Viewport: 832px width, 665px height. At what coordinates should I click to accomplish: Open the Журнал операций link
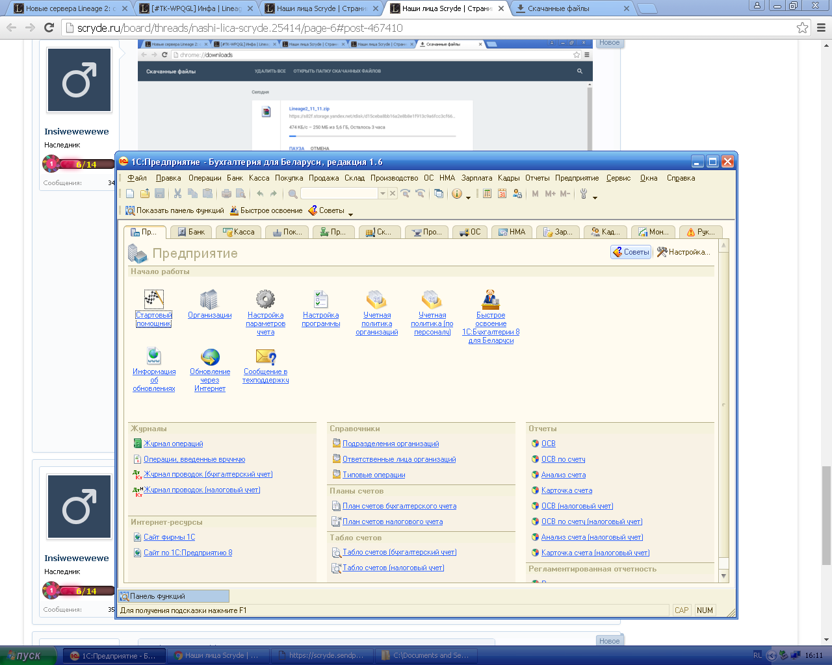coord(173,444)
